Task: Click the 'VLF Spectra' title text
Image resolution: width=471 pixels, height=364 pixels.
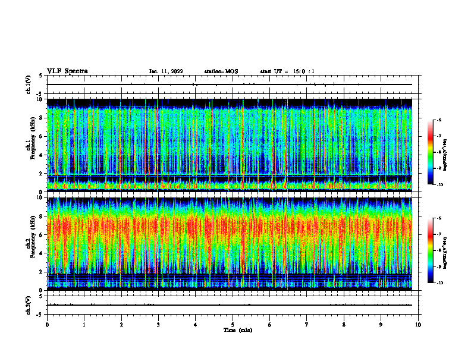Action: [x=67, y=71]
